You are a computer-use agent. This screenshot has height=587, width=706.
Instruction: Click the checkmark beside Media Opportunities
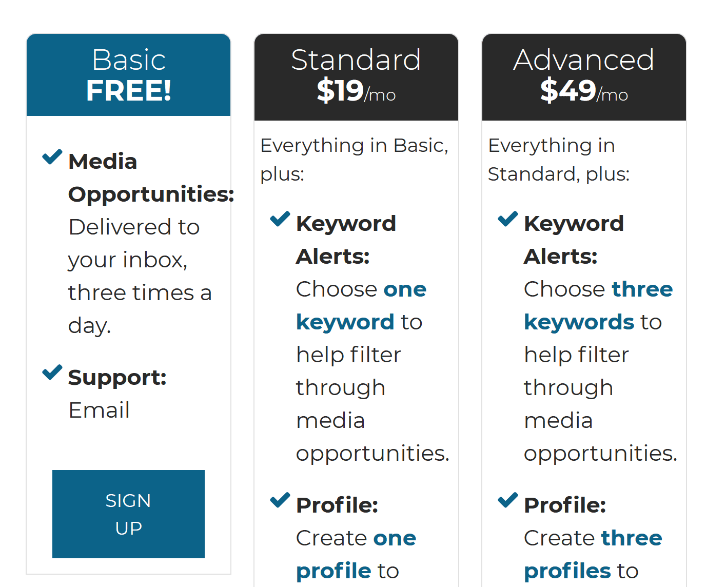point(52,156)
